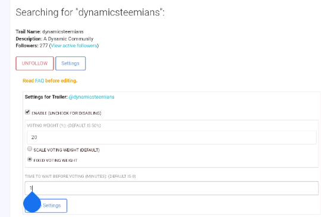Click the 'Settings for Trailer' heading text
Viewport: 321px width, 217px height.
(x=46, y=97)
